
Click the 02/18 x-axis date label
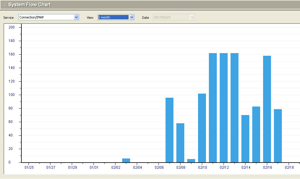(x=289, y=167)
